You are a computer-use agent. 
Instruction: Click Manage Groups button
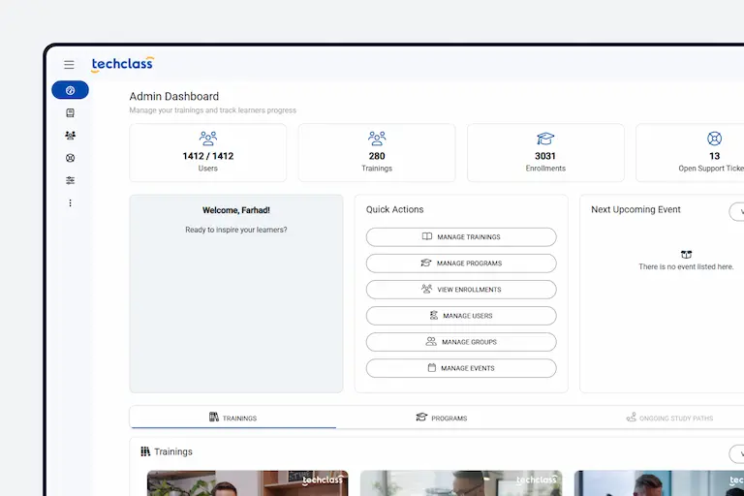click(461, 342)
